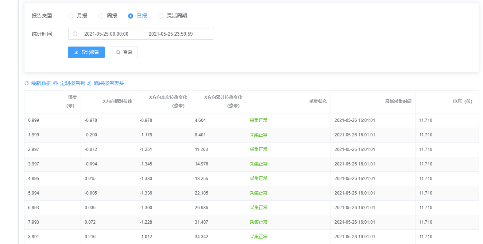Viewport: 483px width, 244px height.
Task: Click cumulative displacement value 18.255
Action: click(201, 179)
